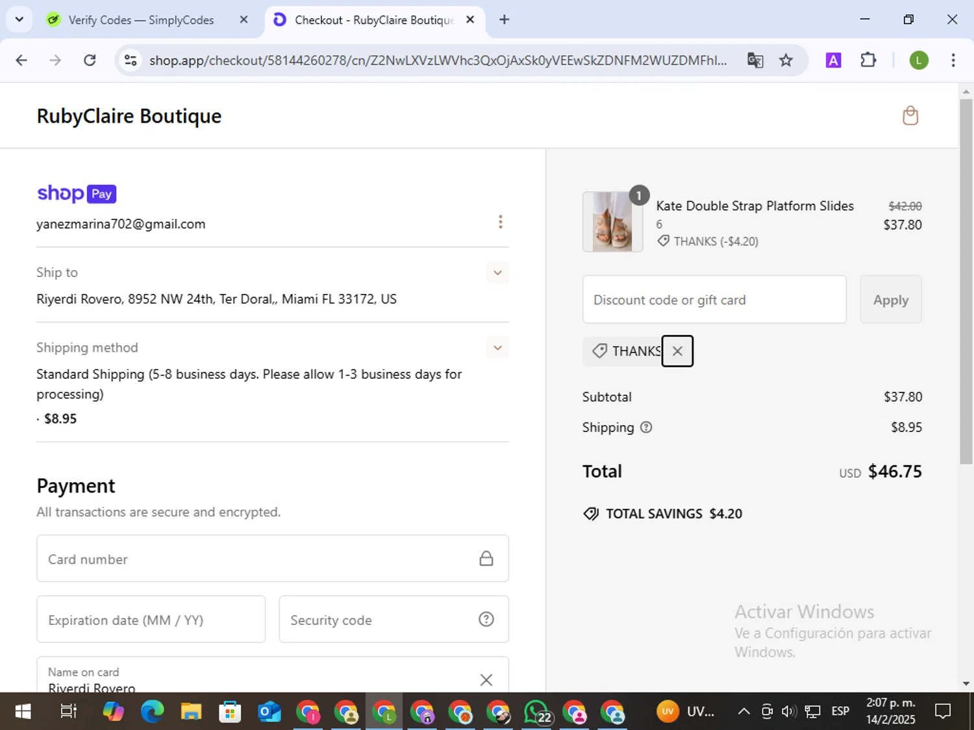Click the Security code help icon

point(486,620)
